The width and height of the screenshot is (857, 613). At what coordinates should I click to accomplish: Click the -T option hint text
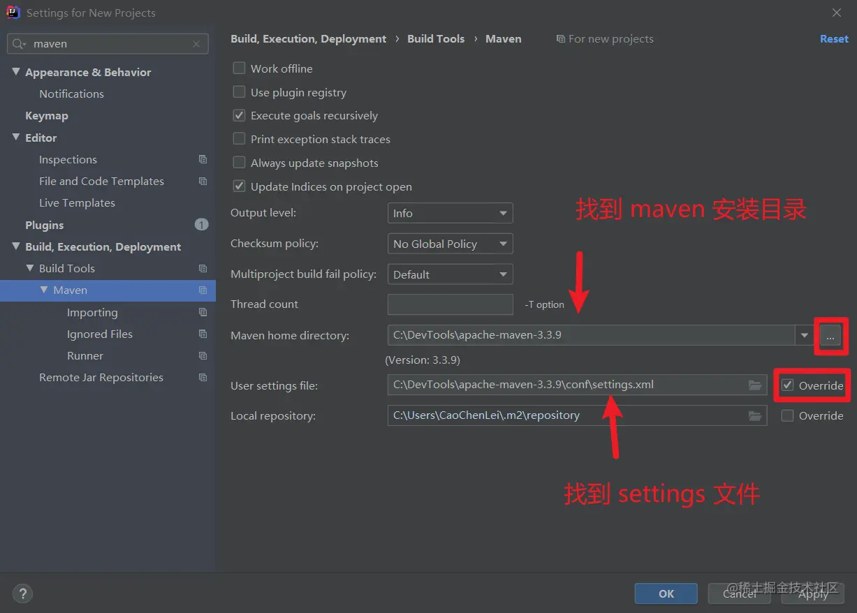[x=544, y=304]
